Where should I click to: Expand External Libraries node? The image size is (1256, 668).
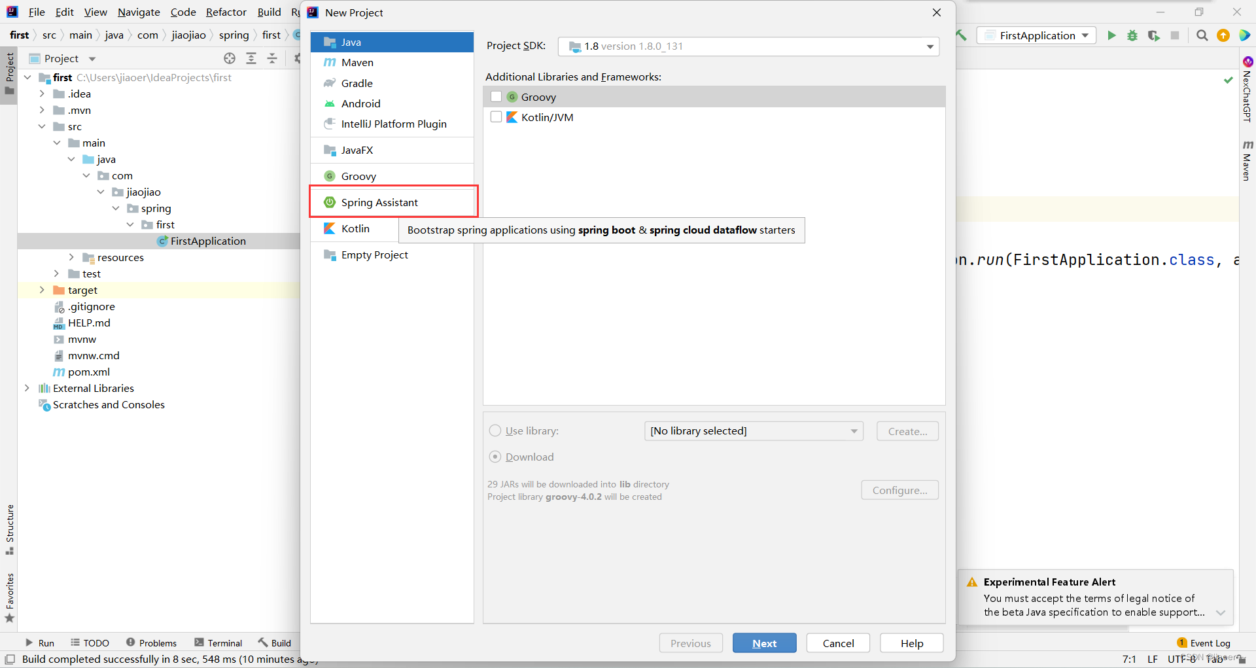click(x=27, y=388)
